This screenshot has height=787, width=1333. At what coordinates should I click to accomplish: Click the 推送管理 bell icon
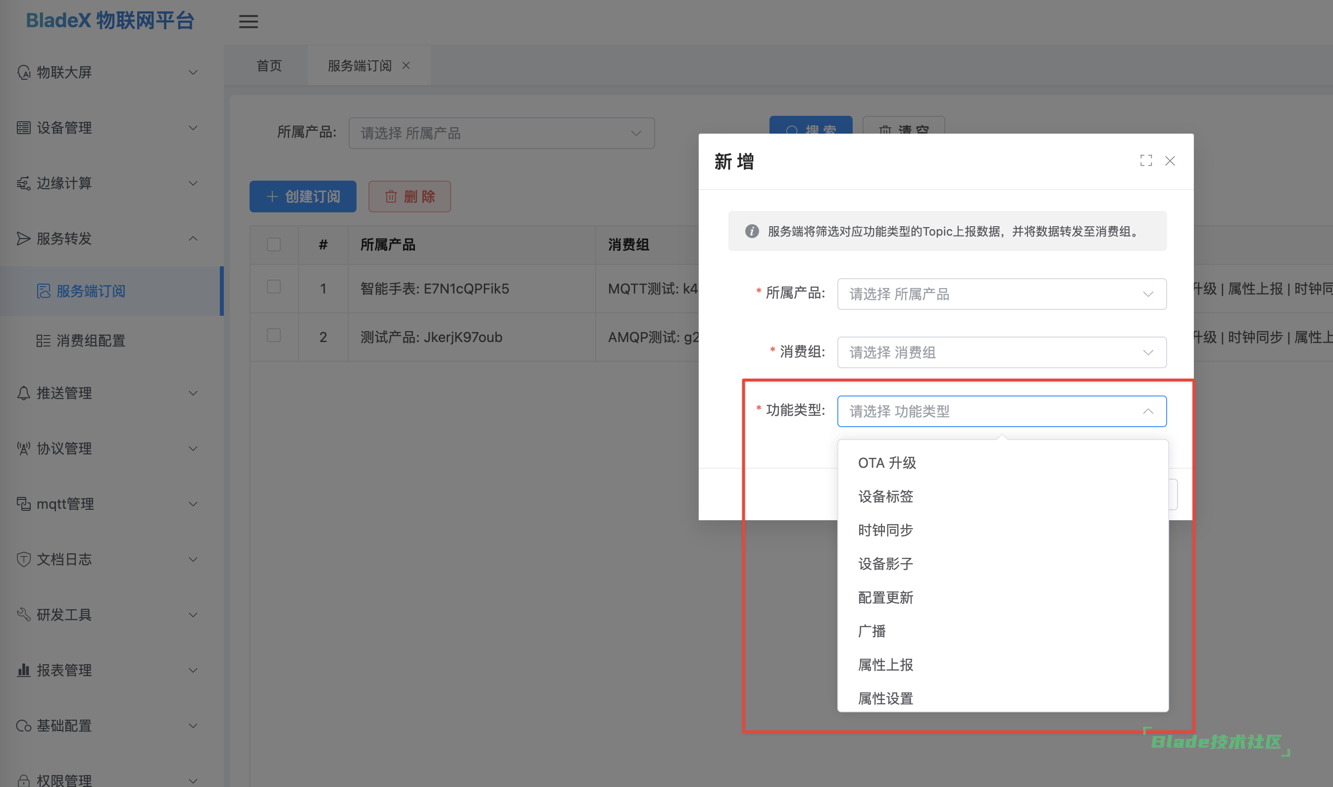pyautogui.click(x=24, y=393)
